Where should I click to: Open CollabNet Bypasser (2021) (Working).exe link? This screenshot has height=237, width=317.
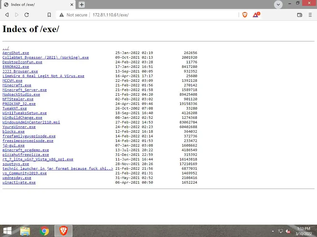click(46, 57)
